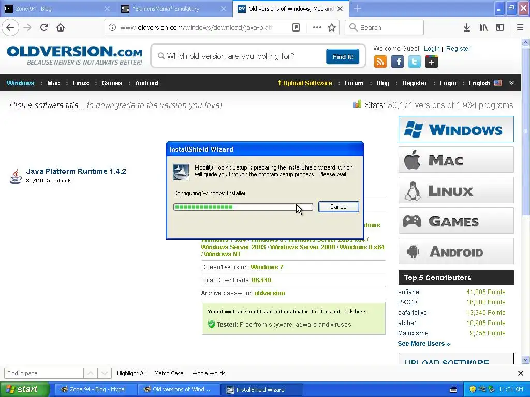Toggle Match Case in find bar
This screenshot has height=397, width=530.
(x=169, y=373)
